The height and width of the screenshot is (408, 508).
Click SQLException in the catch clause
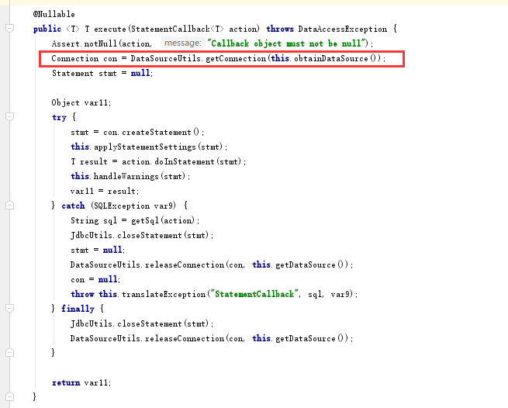pos(122,206)
